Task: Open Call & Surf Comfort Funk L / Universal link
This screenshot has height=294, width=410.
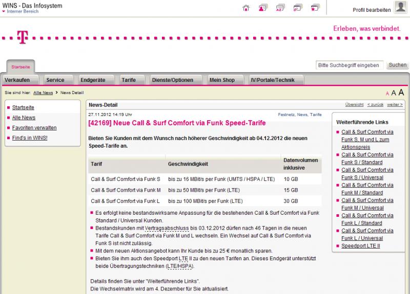Action: click(x=367, y=235)
